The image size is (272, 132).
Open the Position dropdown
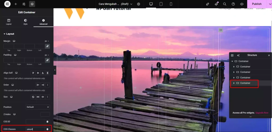coord(38,107)
